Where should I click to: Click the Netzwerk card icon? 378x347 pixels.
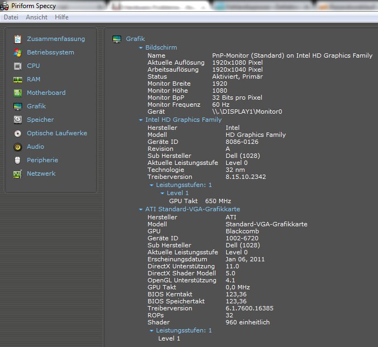pos(18,174)
